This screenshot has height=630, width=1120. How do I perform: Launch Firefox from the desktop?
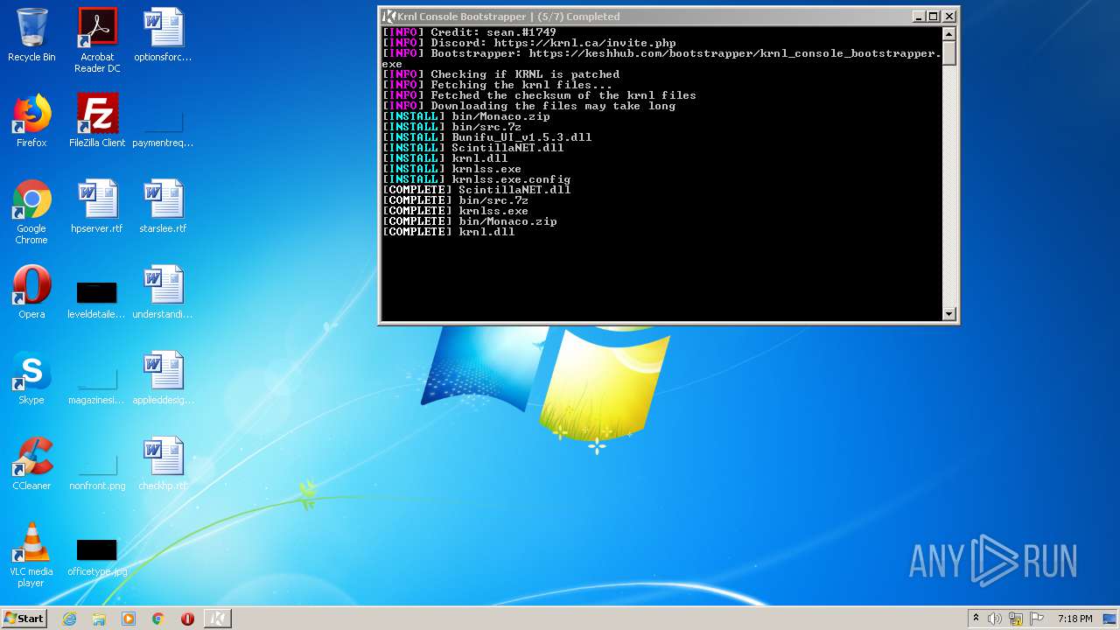point(31,122)
